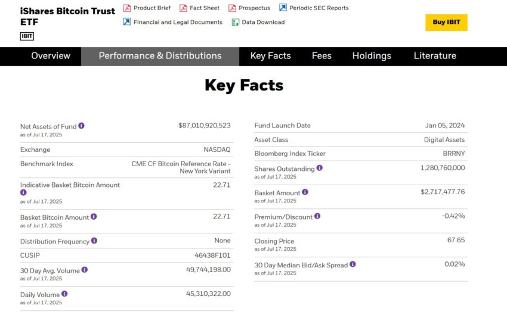Open the Fact Sheet link
The image size is (507, 312).
pos(205,8)
